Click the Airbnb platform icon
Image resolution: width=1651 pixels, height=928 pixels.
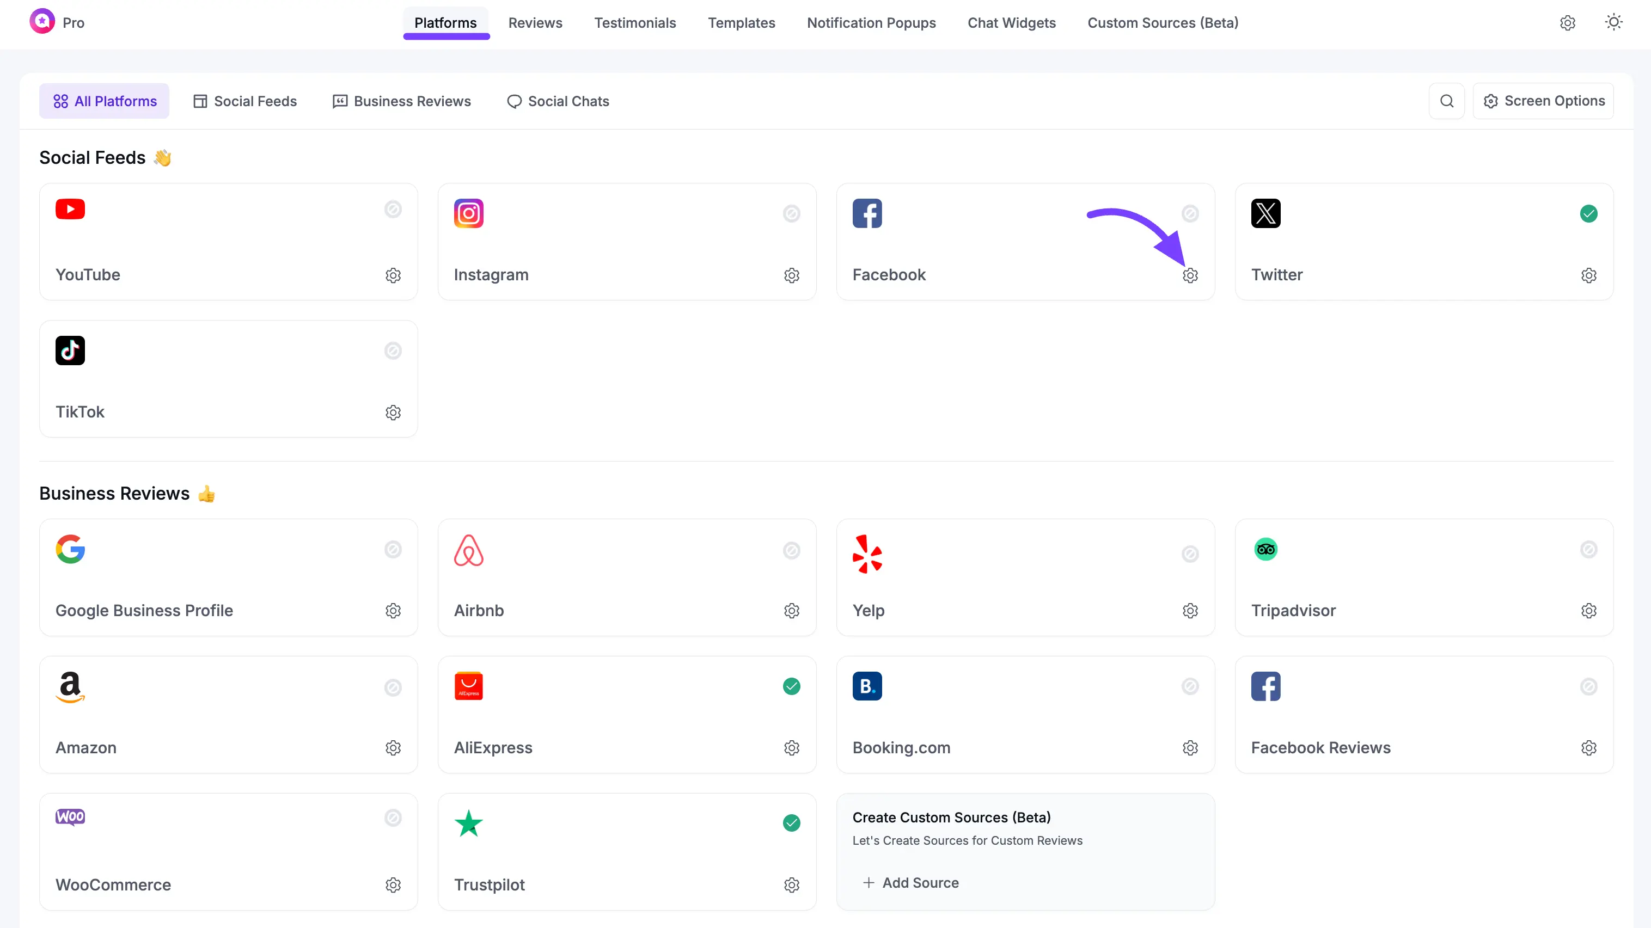click(468, 550)
